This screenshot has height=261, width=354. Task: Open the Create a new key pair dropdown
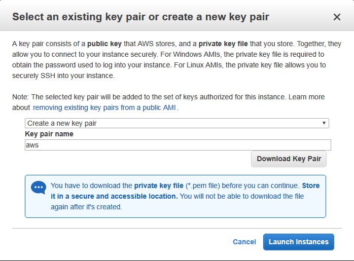(176, 123)
